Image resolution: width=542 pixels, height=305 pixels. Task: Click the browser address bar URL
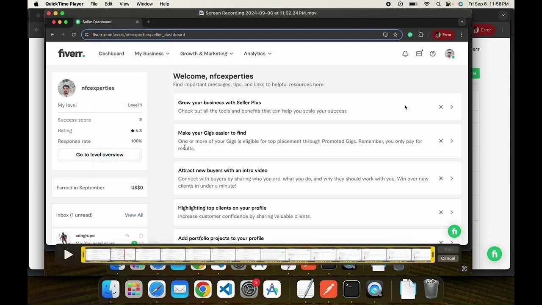(138, 35)
